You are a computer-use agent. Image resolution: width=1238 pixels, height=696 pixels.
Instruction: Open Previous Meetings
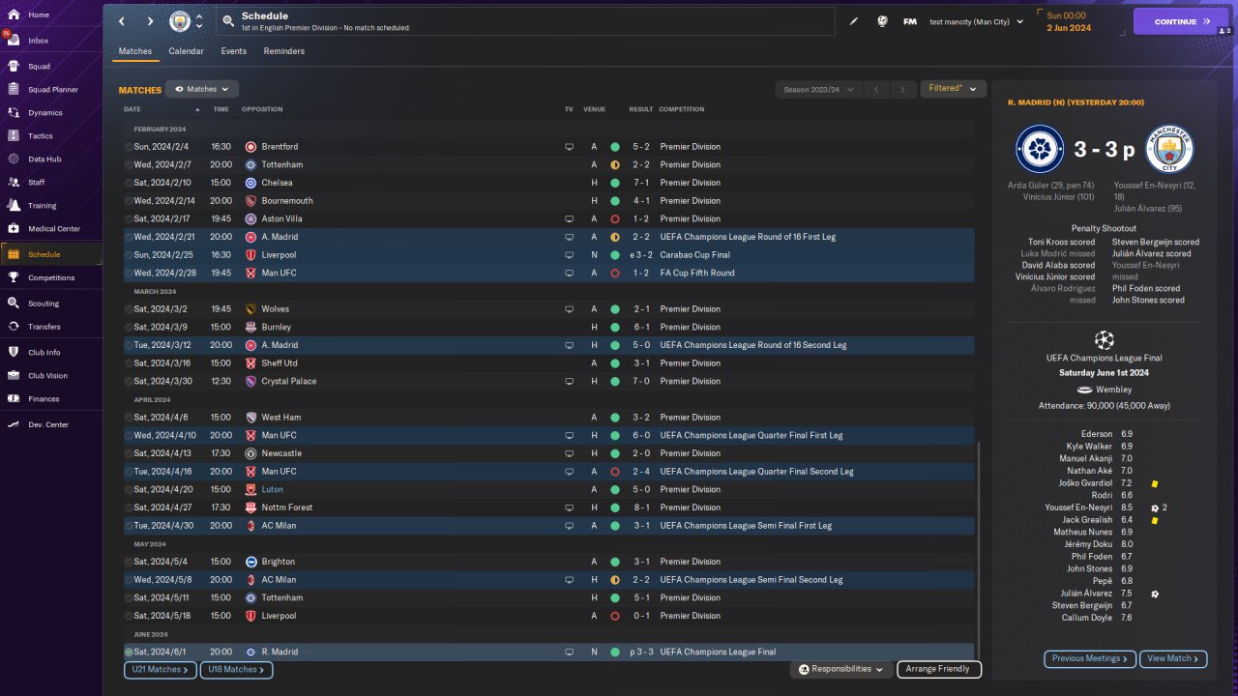point(1090,659)
